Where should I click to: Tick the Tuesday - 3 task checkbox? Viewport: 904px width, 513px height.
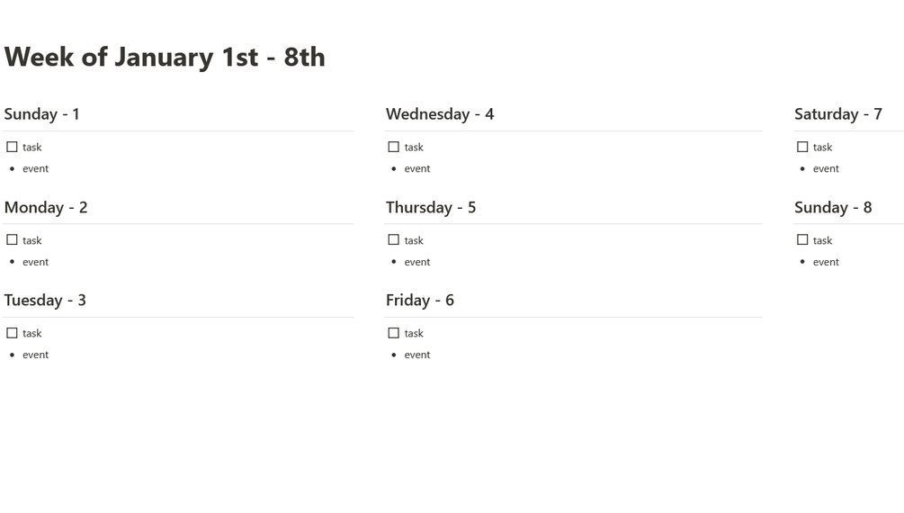[12, 333]
